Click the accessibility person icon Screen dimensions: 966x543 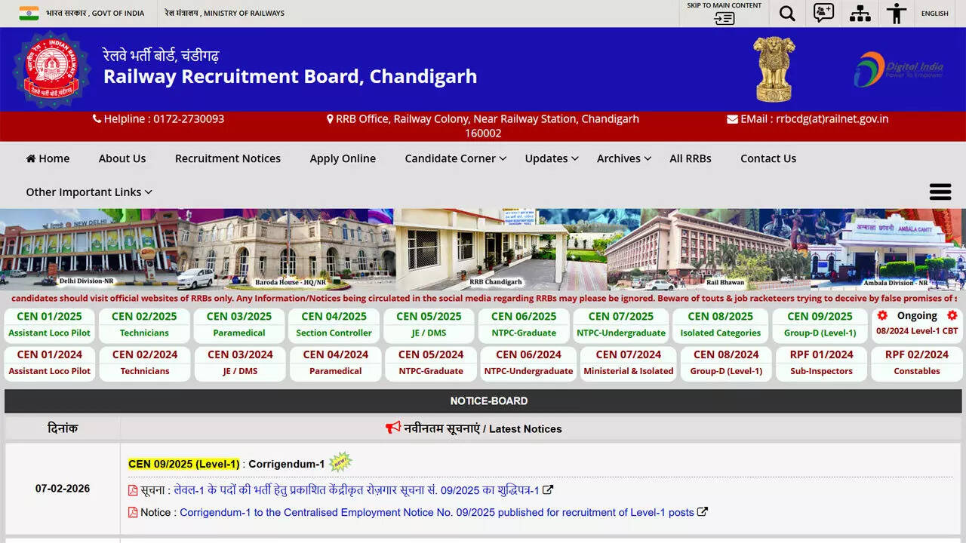coord(896,13)
